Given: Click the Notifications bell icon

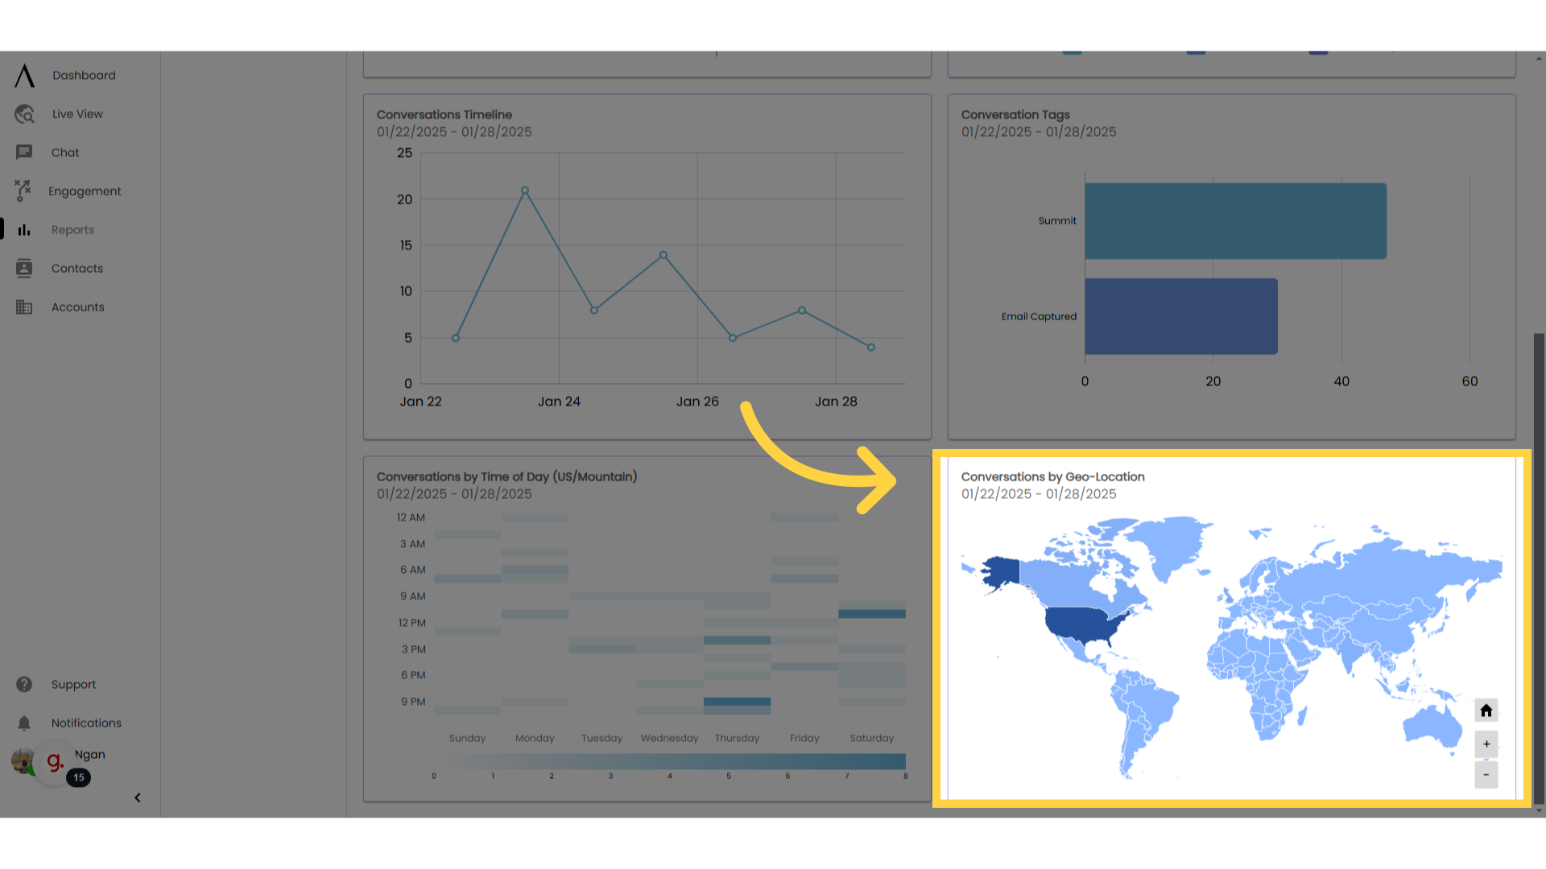Looking at the screenshot, I should tap(23, 723).
